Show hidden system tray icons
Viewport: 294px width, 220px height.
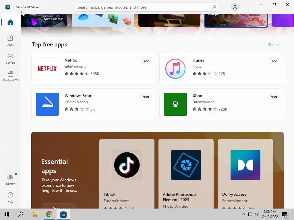243,214
